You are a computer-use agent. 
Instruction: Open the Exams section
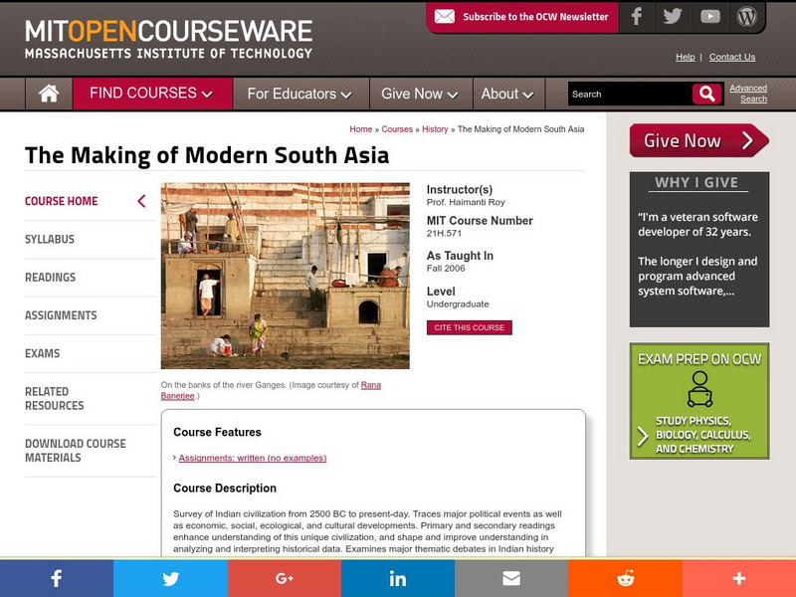click(42, 353)
